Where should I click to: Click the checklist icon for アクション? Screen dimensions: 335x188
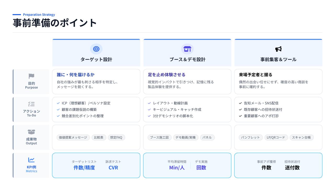31,104
